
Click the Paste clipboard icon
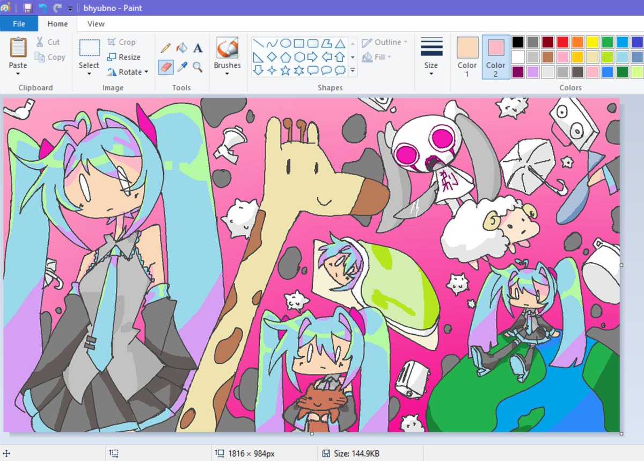tap(18, 48)
